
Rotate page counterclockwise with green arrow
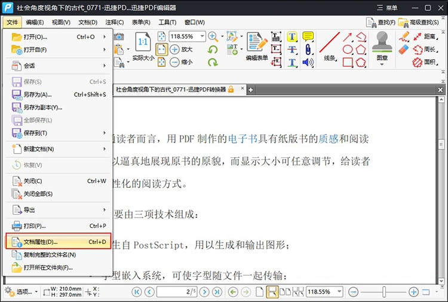(x=213, y=50)
